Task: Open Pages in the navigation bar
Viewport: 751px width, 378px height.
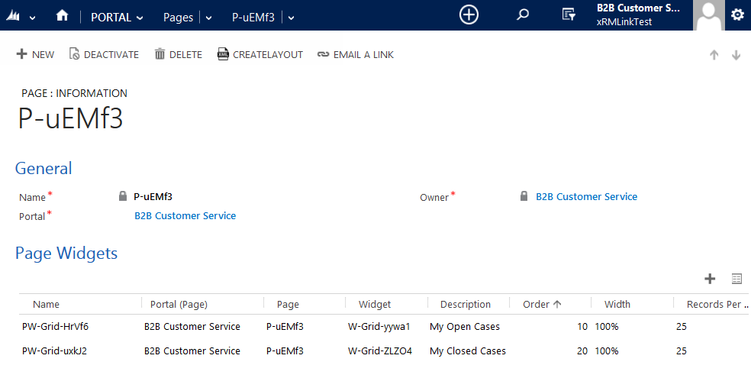Action: (178, 18)
